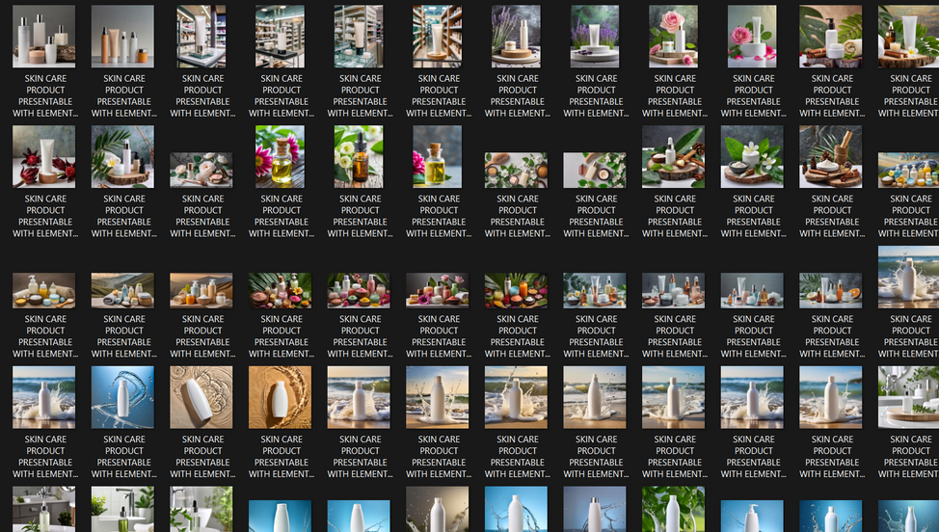
Task: Select the white bottle on orange sand swirl
Action: 281,396
